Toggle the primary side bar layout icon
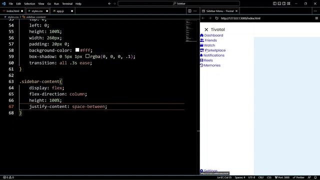Viewport: 320px width, 180px height. [274, 3]
